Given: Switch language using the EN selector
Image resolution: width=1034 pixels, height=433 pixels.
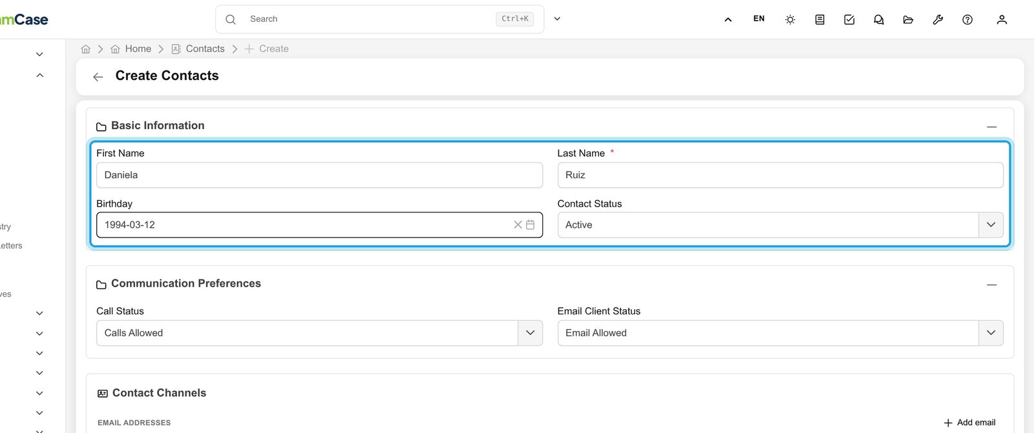Looking at the screenshot, I should 759,19.
